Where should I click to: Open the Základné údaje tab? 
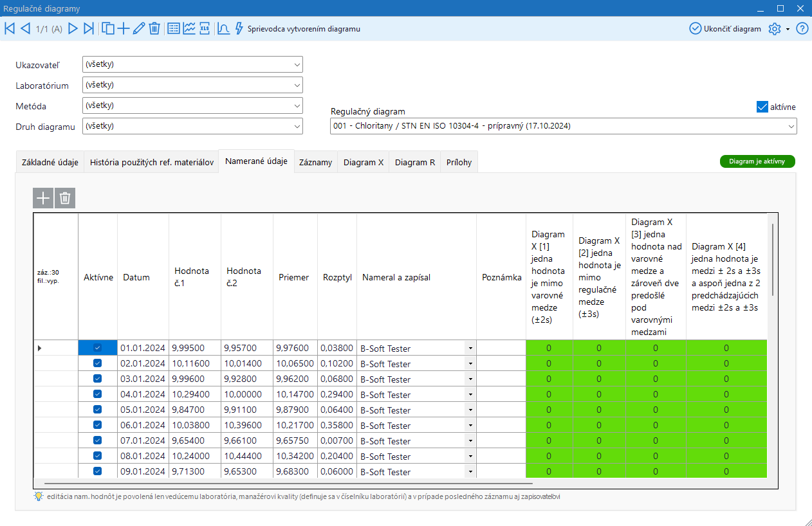coord(50,163)
